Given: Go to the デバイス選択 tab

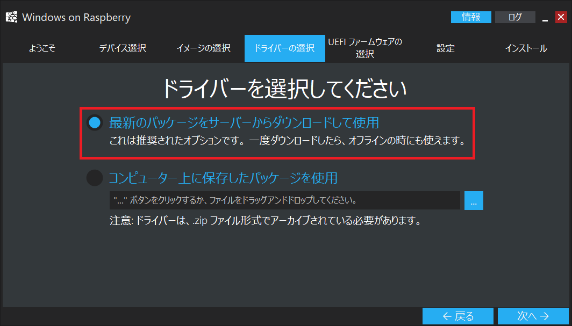Looking at the screenshot, I should point(123,48).
